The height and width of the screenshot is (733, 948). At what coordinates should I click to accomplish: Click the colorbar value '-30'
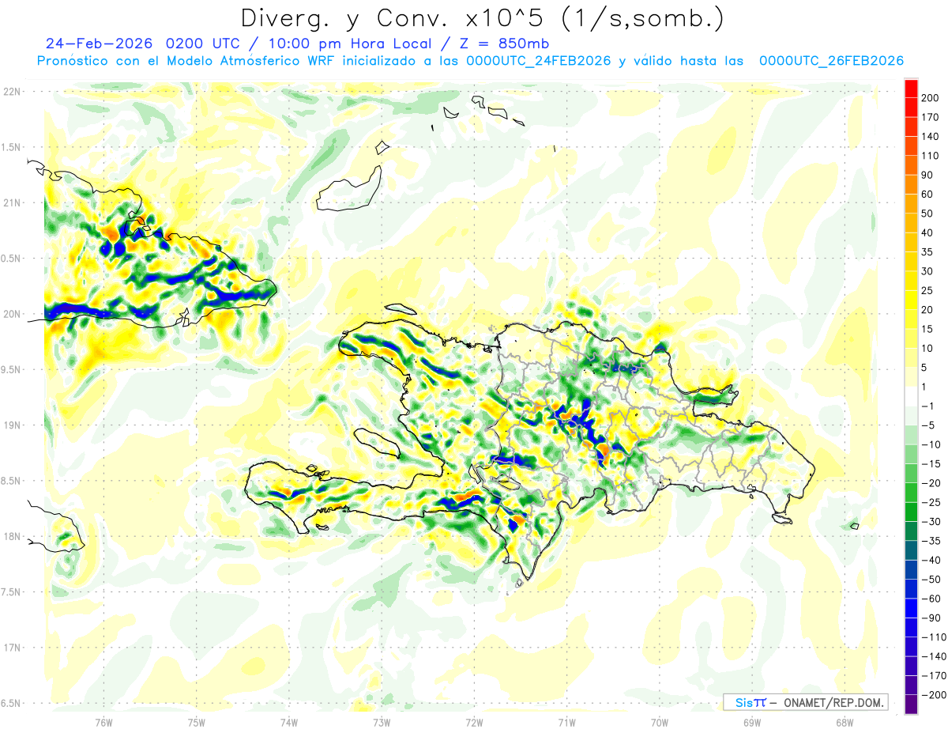[931, 521]
